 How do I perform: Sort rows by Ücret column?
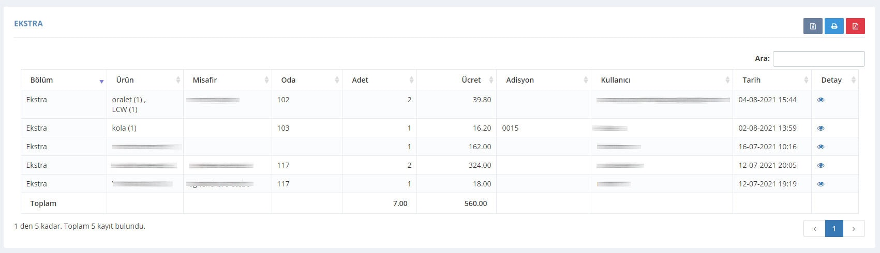pos(456,80)
